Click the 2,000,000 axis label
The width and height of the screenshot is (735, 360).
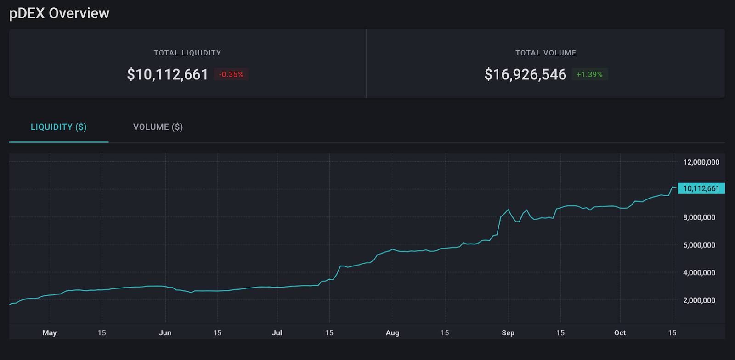[699, 300]
